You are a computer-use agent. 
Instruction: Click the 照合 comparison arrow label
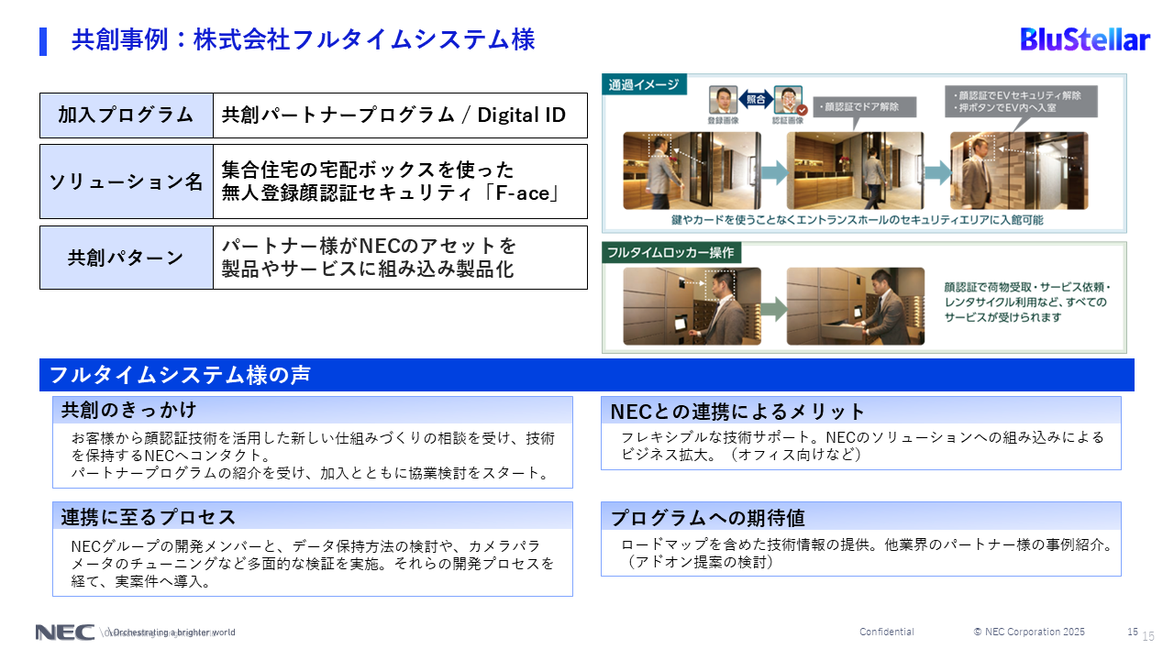click(756, 98)
